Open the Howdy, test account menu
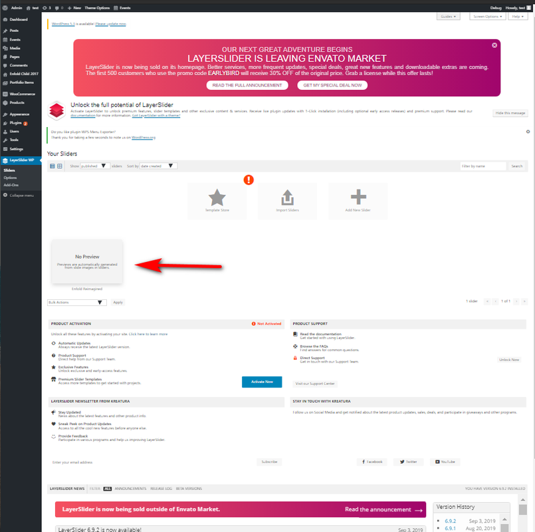The width and height of the screenshot is (535, 532). pyautogui.click(x=518, y=7)
